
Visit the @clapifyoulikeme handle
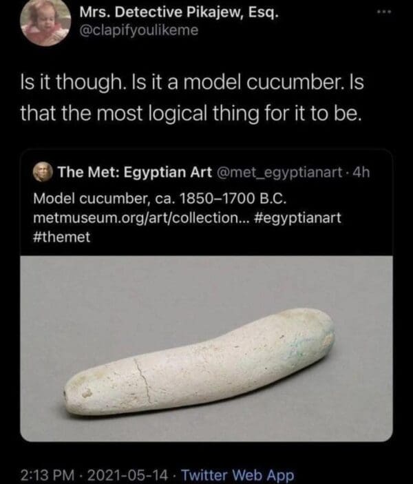(x=139, y=30)
